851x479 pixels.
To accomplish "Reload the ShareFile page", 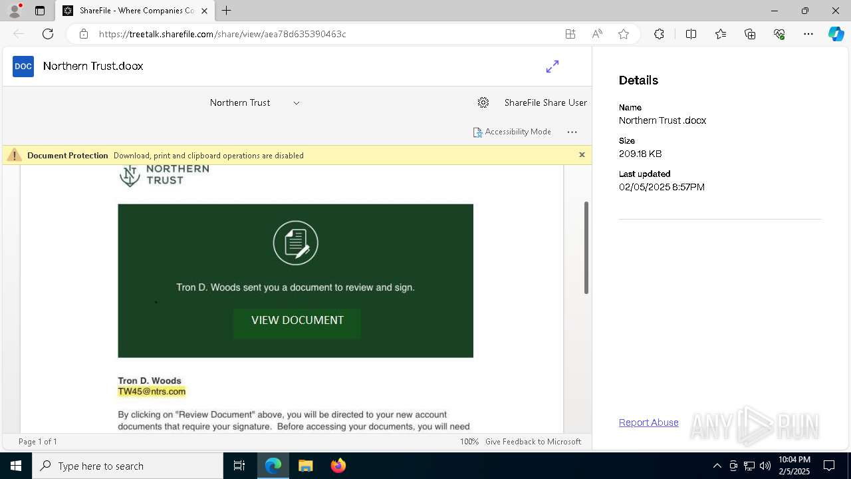I will (x=48, y=34).
